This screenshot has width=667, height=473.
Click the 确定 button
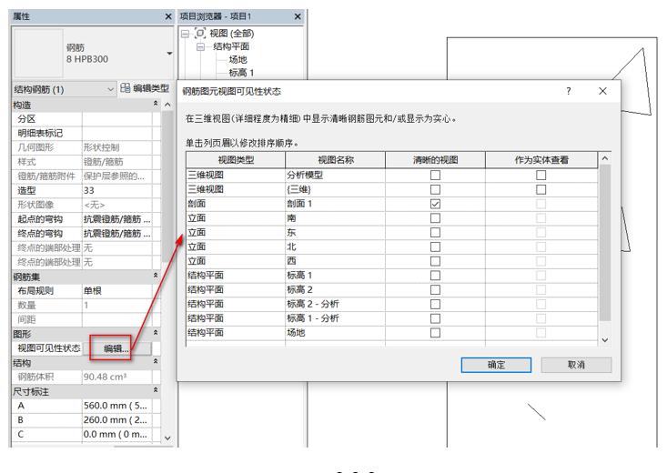tap(496, 364)
